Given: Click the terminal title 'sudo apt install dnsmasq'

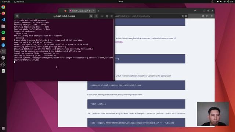Looking at the screenshot, I should [64, 16].
